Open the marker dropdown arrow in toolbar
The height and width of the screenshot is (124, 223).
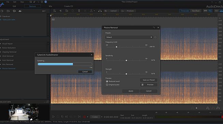click(x=94, y=11)
